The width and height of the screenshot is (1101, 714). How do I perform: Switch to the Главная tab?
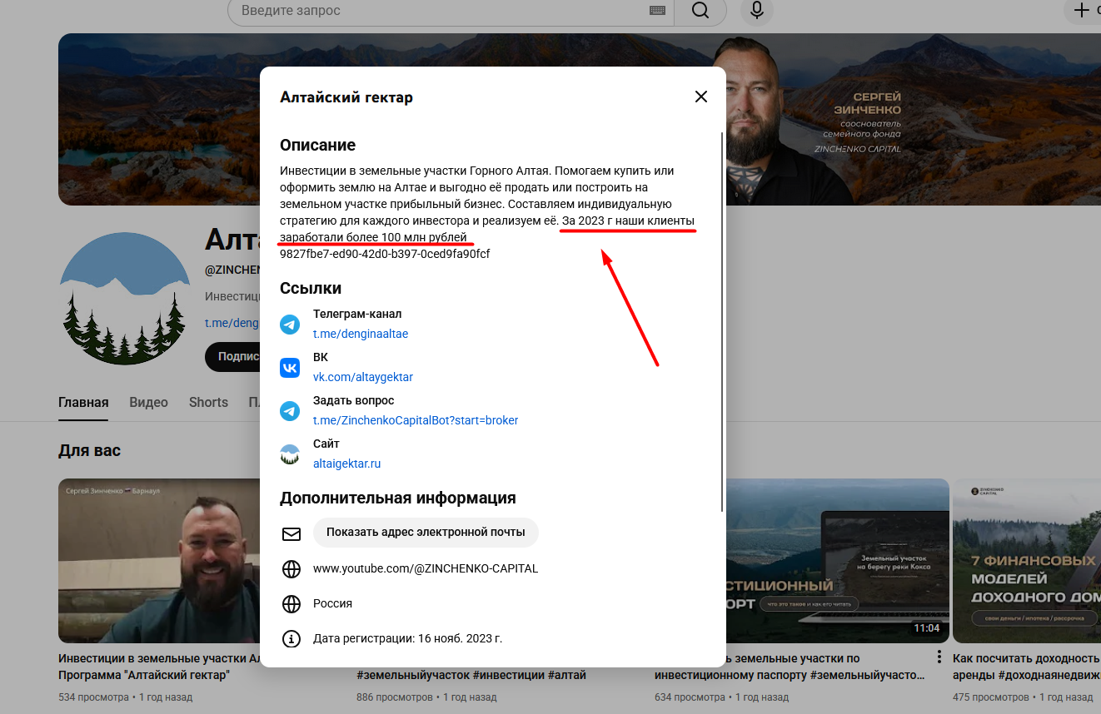click(x=83, y=403)
